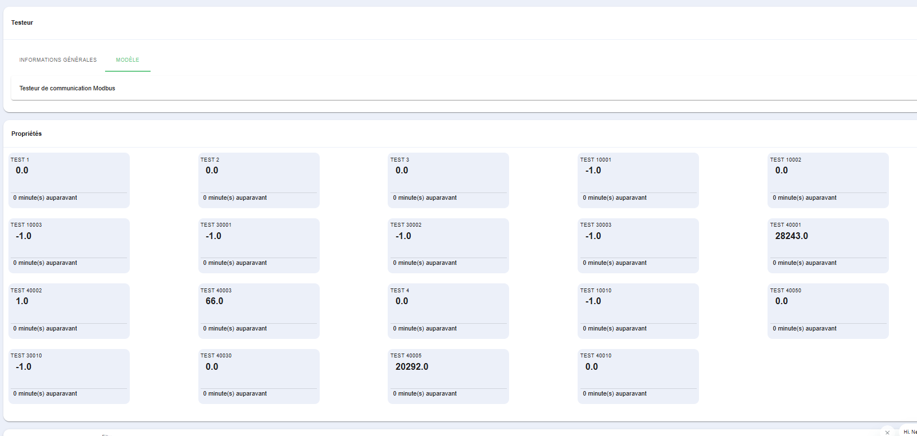
Task: Click the TEST 10003 property card
Action: point(69,246)
